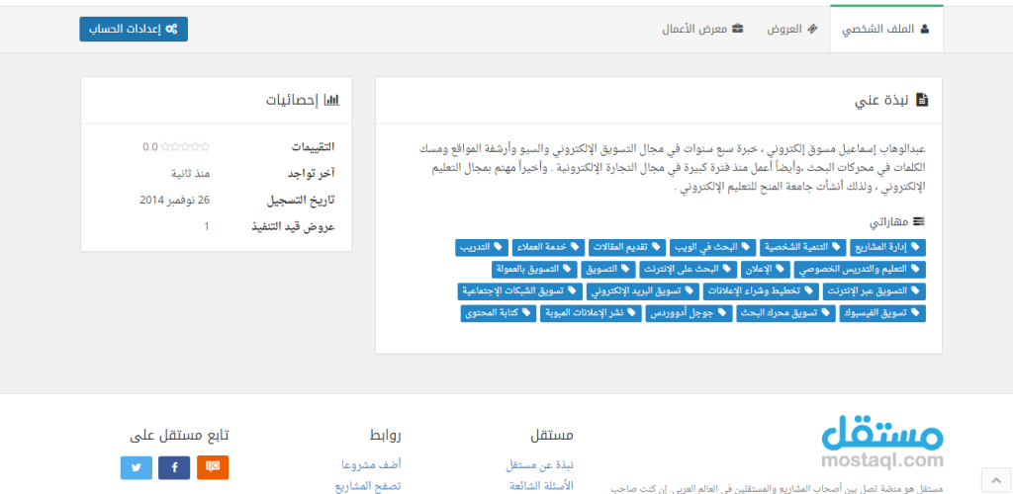This screenshot has width=1013, height=494.
Task: Click the 26 نوفمبر 2014 registration date
Action: pyautogui.click(x=175, y=200)
